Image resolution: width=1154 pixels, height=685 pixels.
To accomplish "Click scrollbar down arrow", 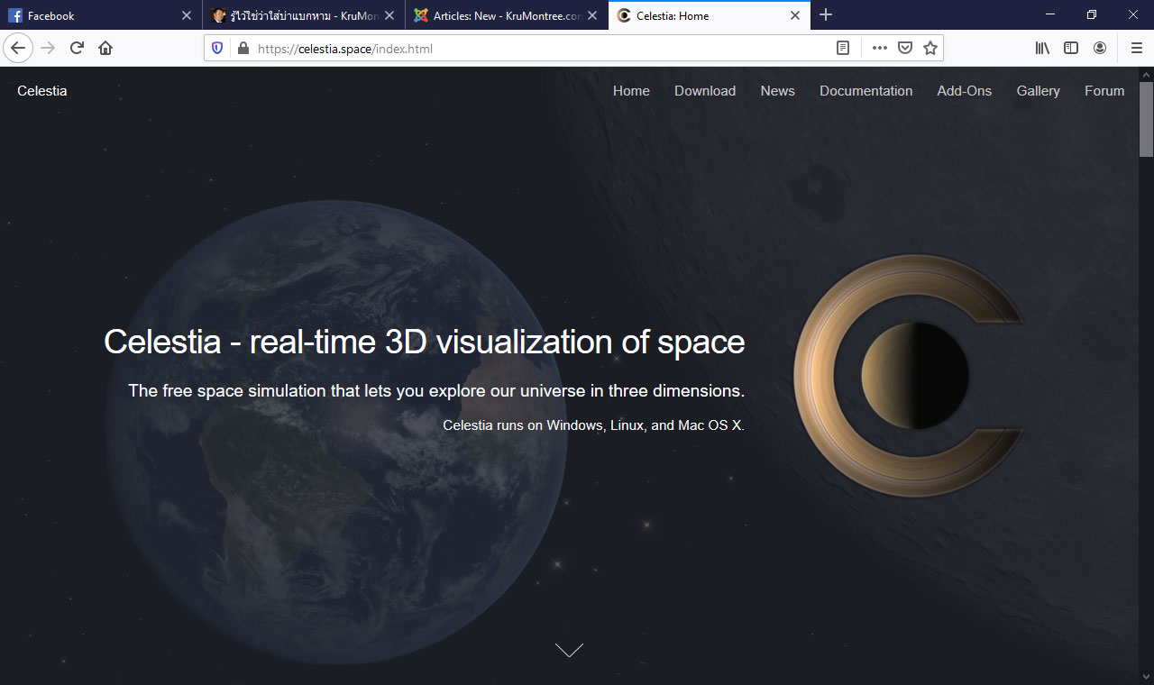I will [x=1146, y=677].
